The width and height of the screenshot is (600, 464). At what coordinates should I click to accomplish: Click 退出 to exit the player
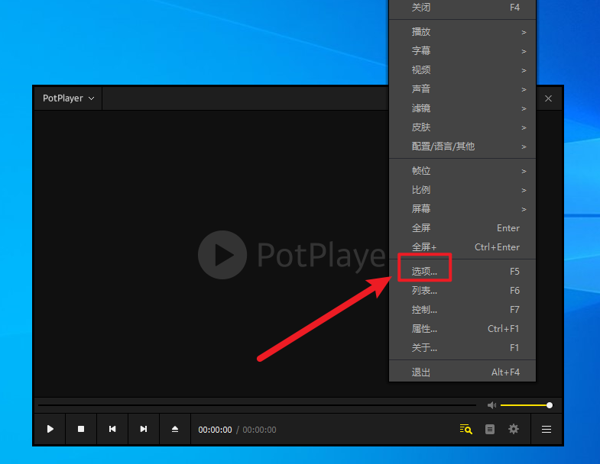[462, 372]
